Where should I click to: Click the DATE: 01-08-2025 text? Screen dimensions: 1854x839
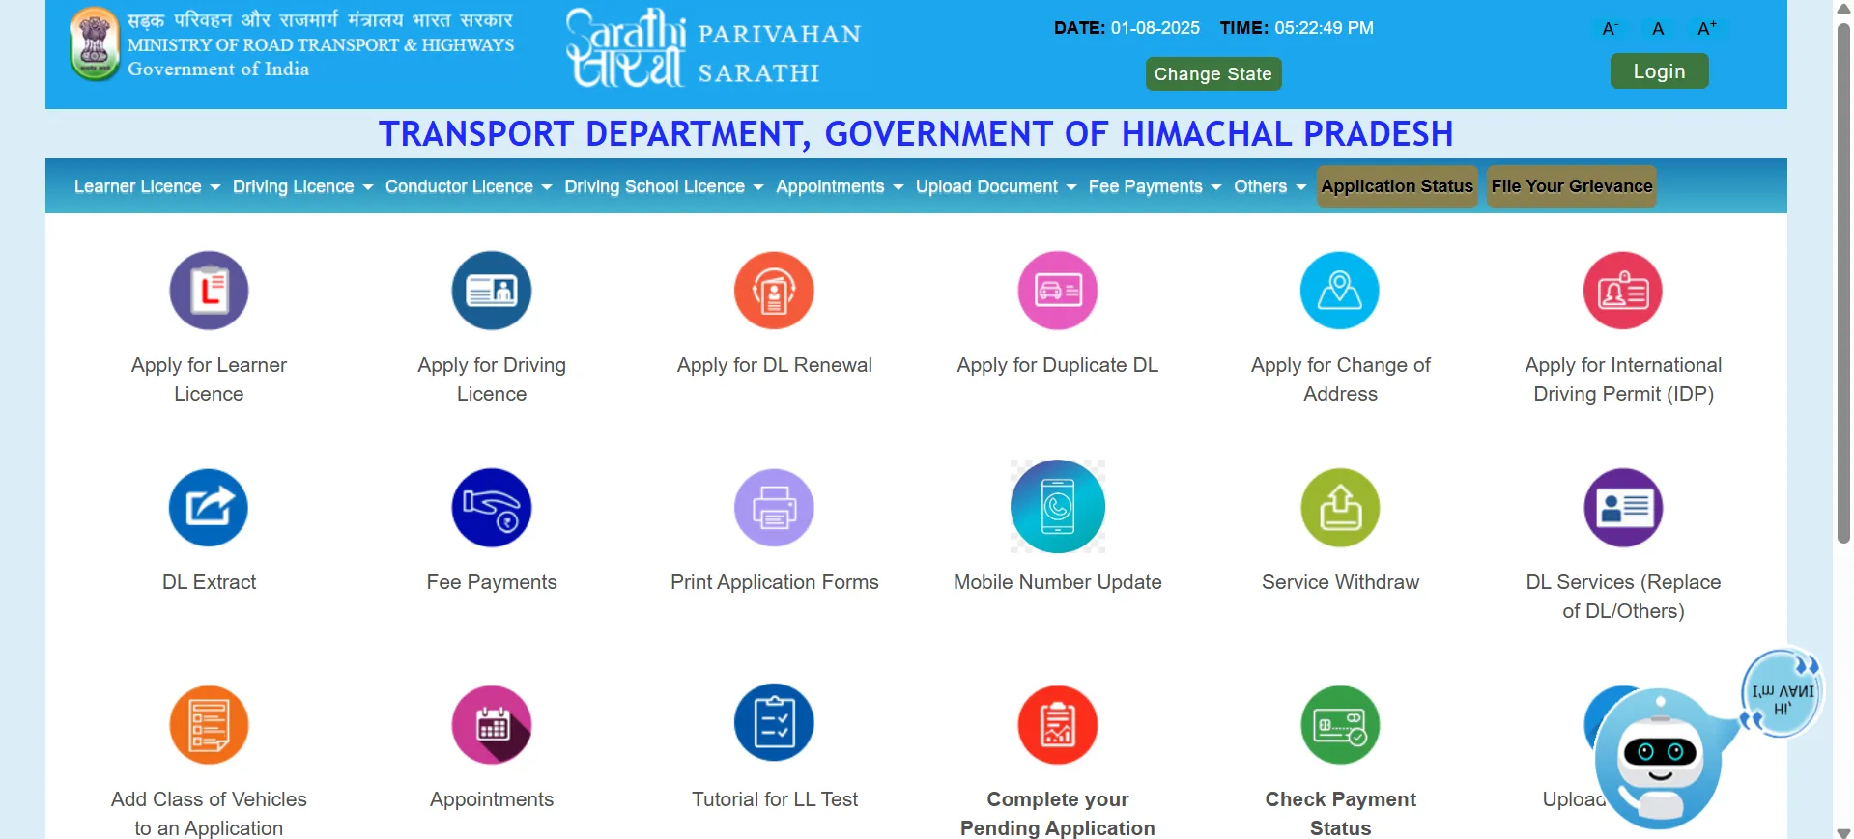pyautogui.click(x=1127, y=28)
